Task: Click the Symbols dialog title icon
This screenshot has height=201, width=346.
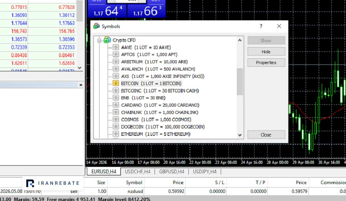Action: [x=96, y=26]
